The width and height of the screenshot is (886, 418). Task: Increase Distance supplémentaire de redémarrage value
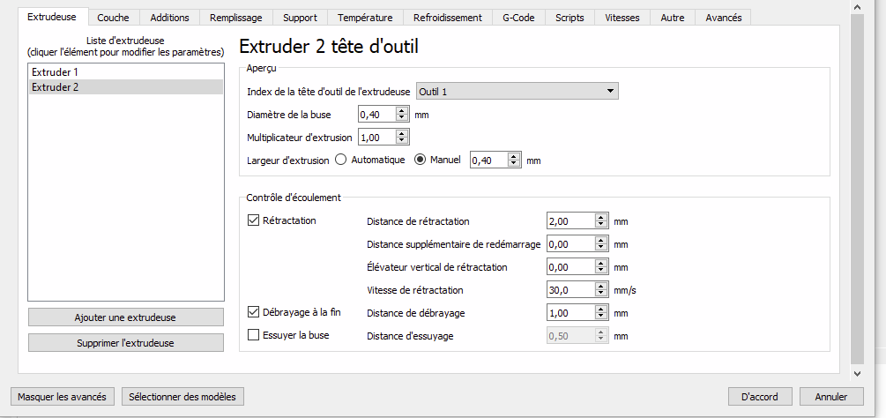[601, 242]
